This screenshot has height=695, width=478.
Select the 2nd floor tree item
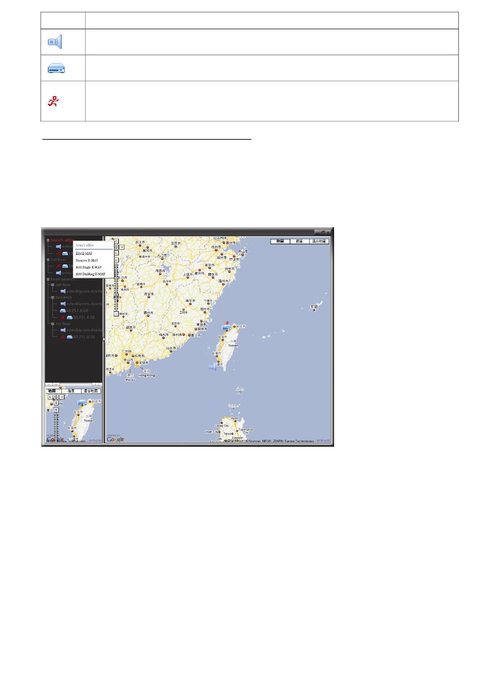pos(63,297)
